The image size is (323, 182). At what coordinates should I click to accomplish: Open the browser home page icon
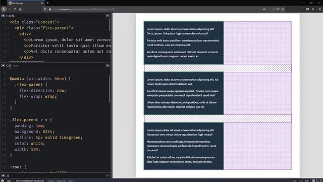click(20, 9)
